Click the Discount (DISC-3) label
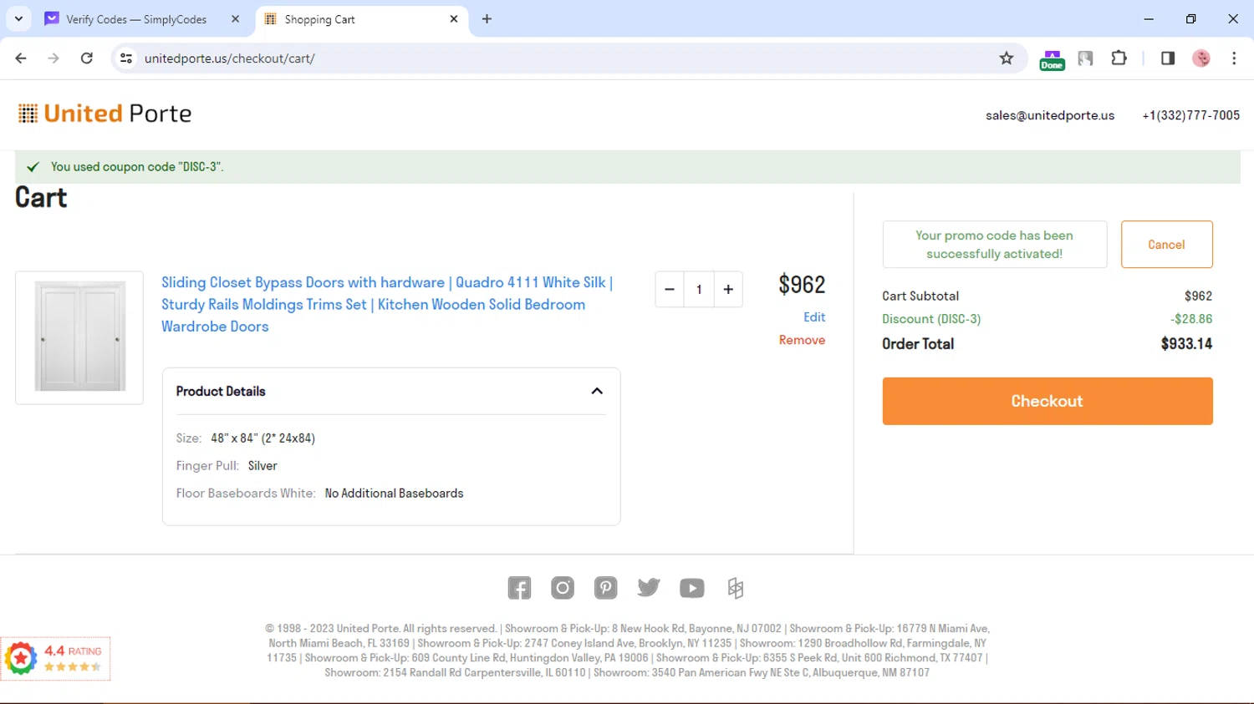The image size is (1254, 704). point(931,319)
